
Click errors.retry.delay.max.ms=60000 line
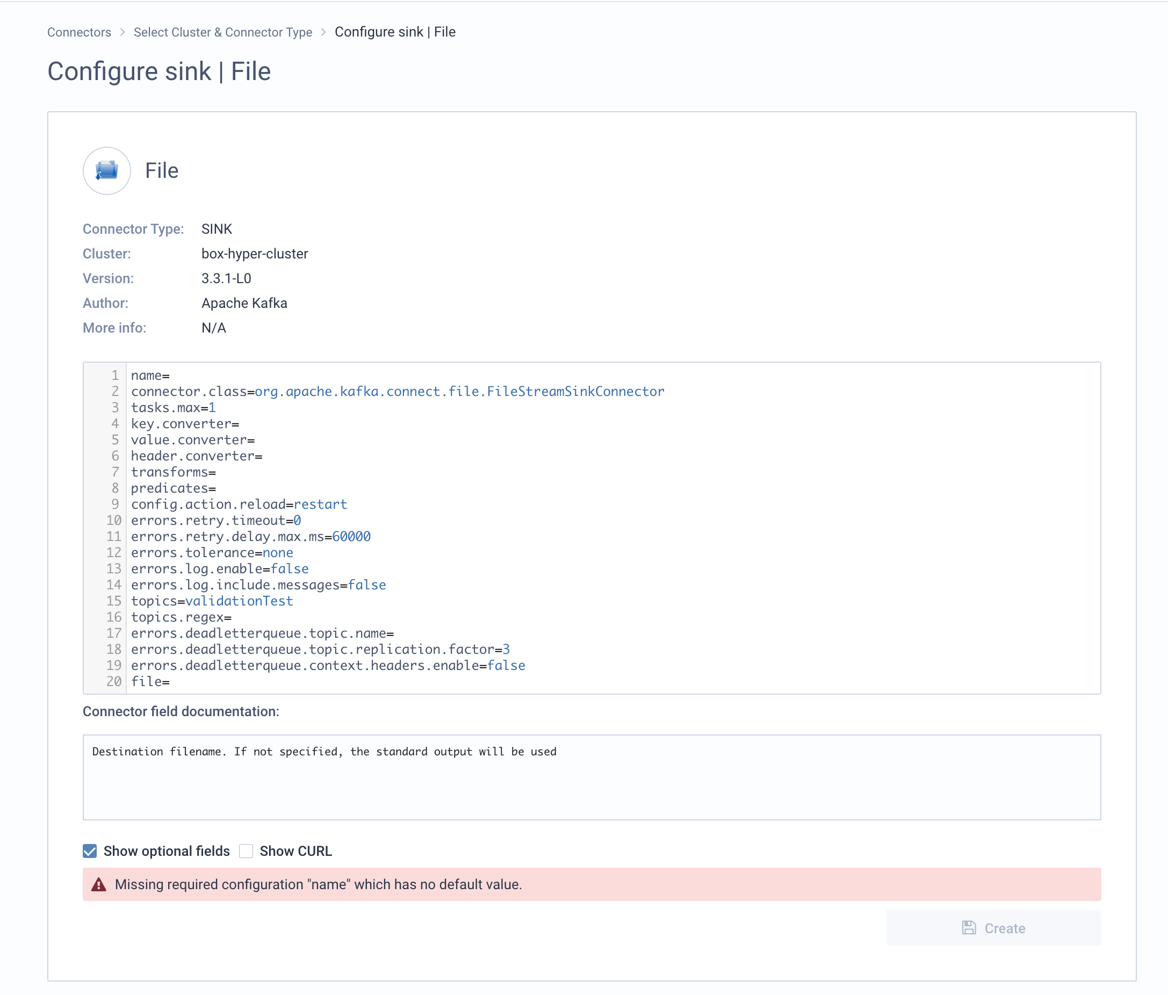251,537
